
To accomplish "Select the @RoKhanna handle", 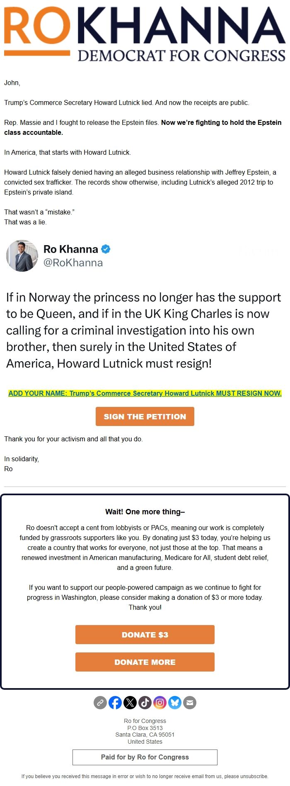I will [73, 262].
